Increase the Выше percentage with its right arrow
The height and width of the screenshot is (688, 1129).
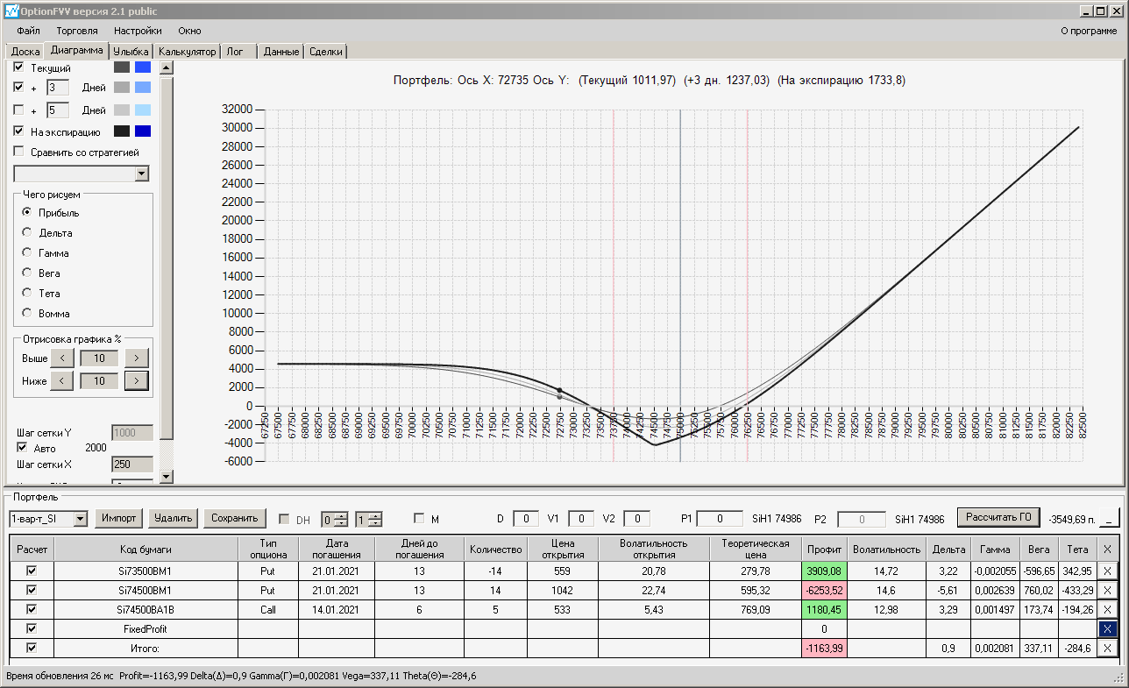(136, 358)
